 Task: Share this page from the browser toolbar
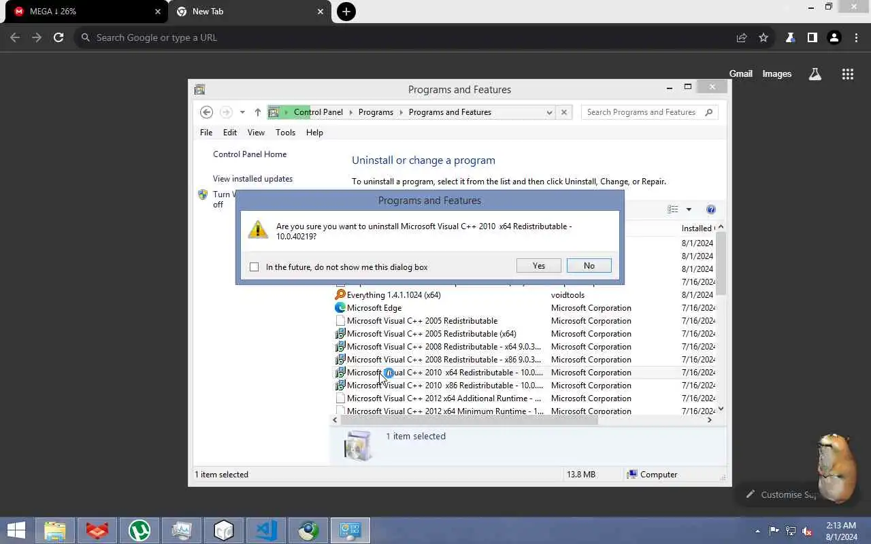[742, 37]
